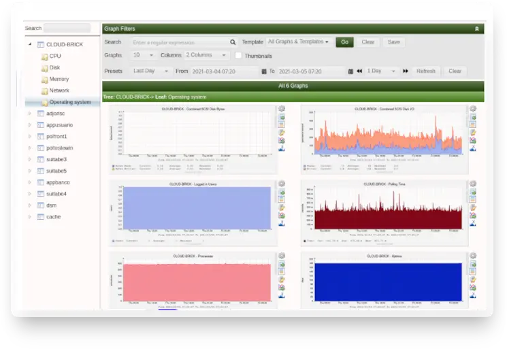
Task: Collapse the CLOUD-BRICK tree node
Action: [30, 44]
